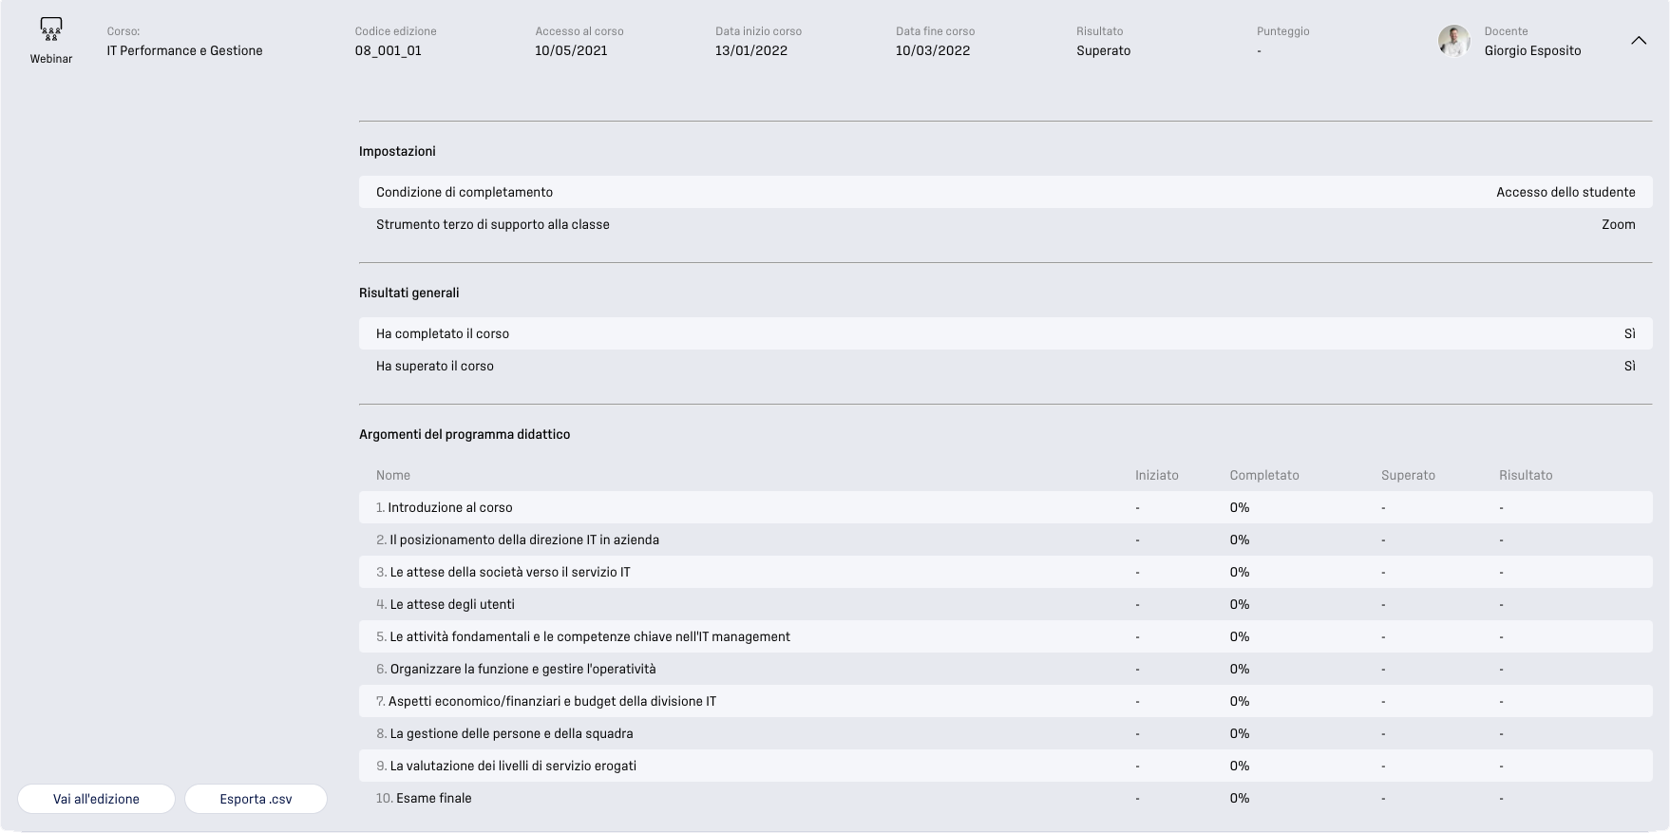
Task: Click Giorgio Esposito's avatar photo
Action: (x=1453, y=41)
